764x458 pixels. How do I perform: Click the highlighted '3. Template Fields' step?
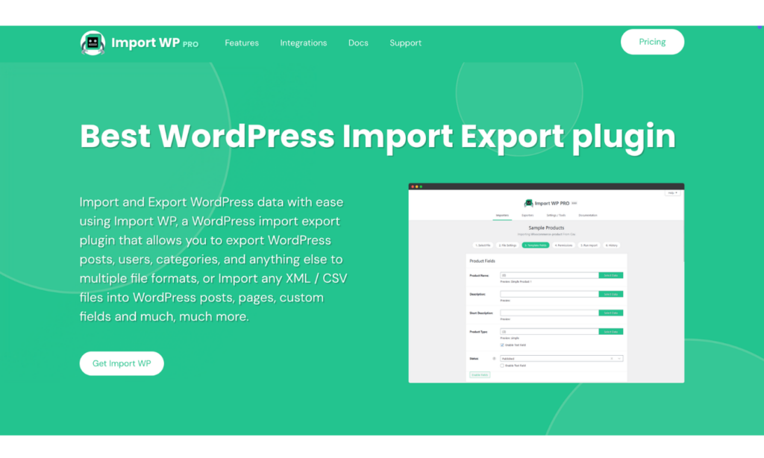[536, 245]
